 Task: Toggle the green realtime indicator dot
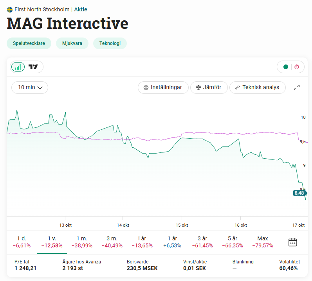(286, 67)
